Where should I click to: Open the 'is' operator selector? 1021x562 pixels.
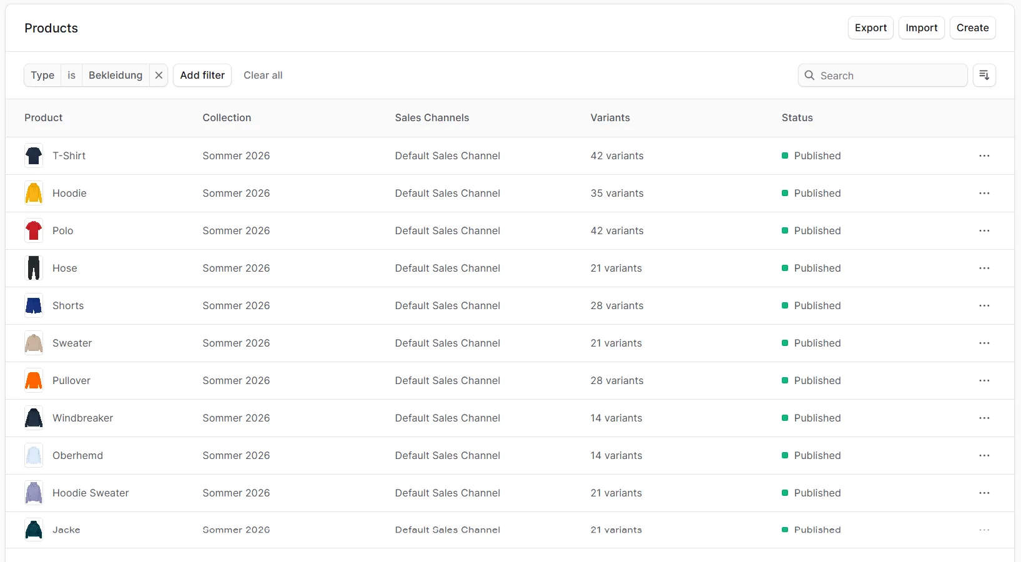71,75
